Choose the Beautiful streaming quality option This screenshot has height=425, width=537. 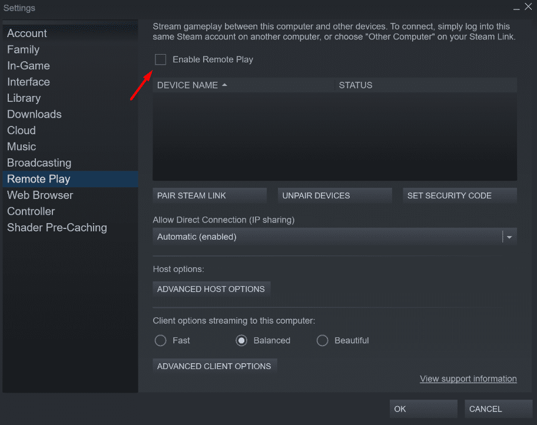click(322, 340)
